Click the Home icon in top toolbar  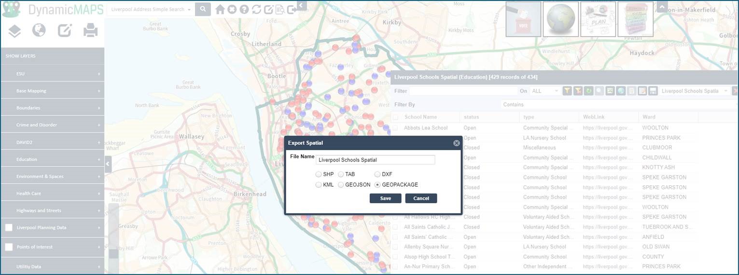pos(220,9)
